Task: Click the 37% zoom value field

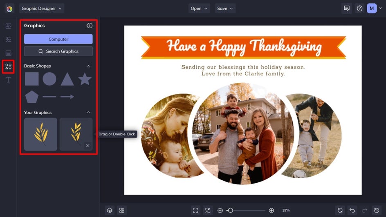Action: 286,210
